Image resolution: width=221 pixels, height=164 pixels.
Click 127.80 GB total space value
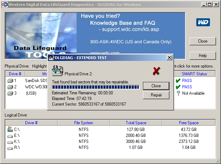[x=136, y=129]
